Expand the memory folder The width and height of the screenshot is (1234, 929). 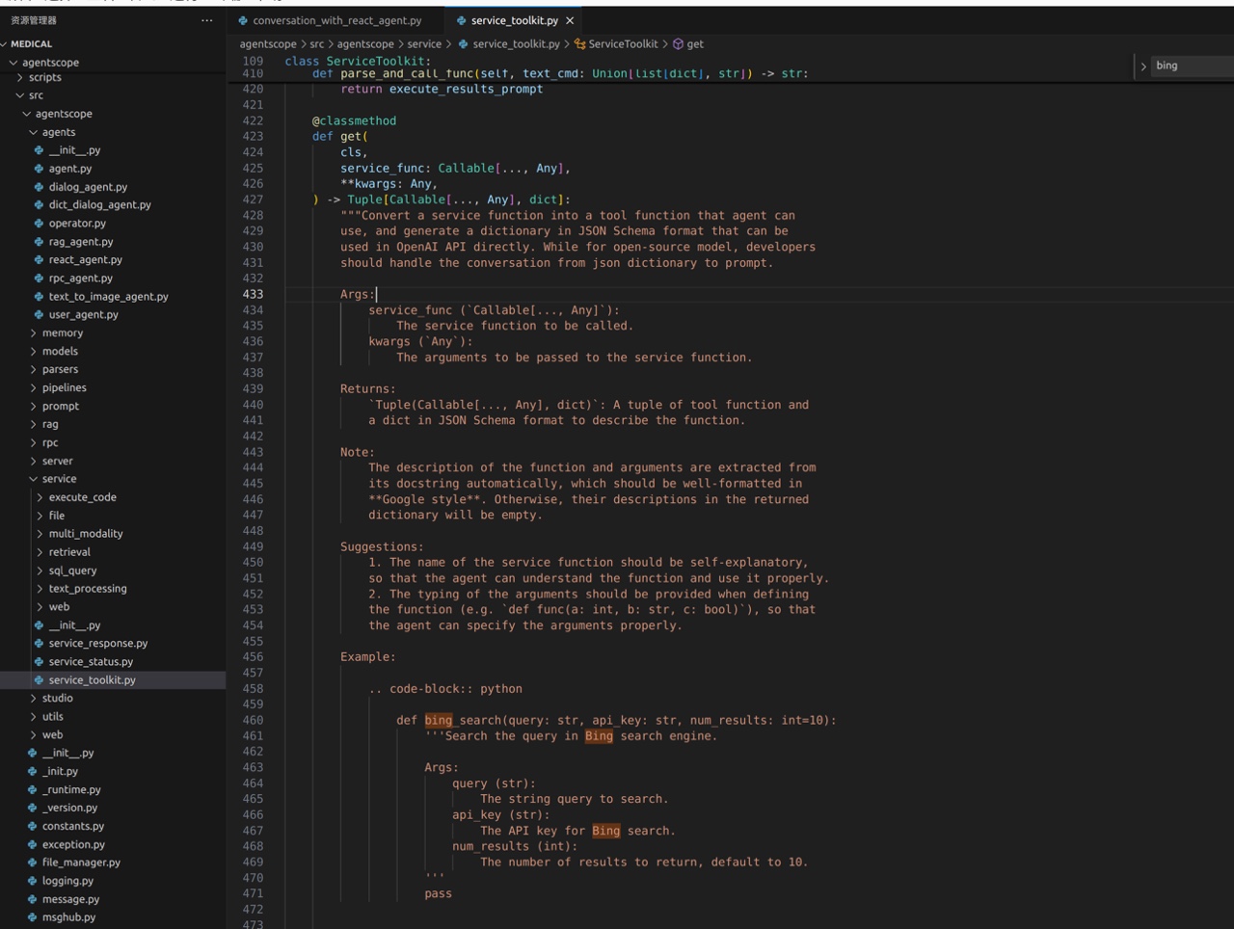[x=34, y=333]
